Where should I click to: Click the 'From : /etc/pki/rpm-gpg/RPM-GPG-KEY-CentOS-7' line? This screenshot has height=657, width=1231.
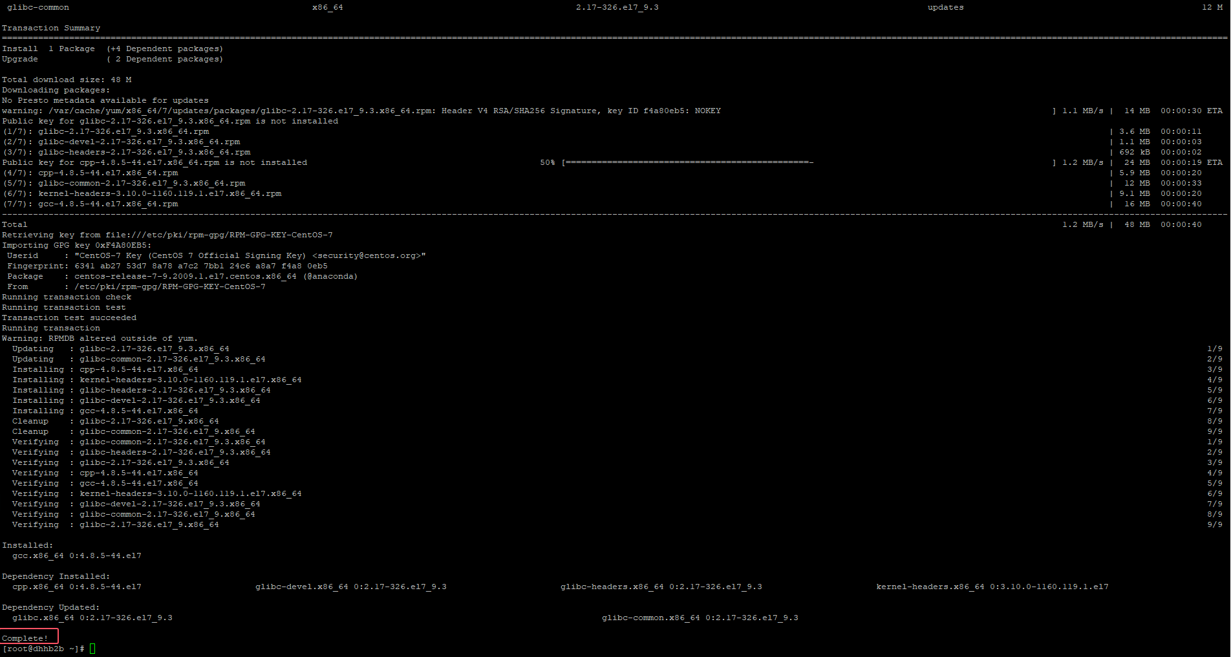(x=136, y=286)
